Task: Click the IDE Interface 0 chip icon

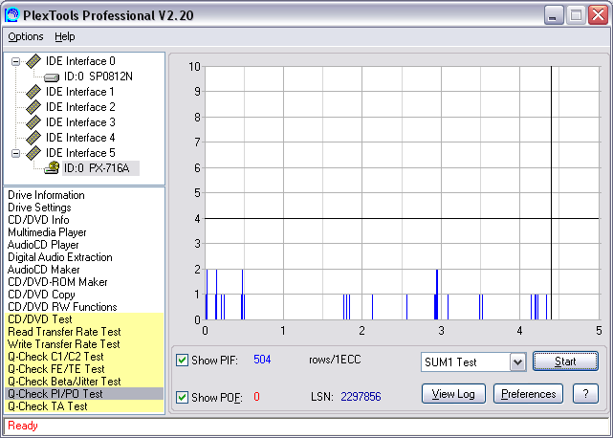Action: point(33,61)
